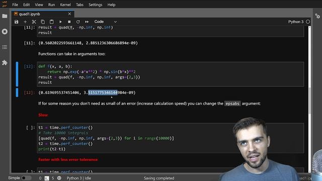
Task: Run the selected cell play button
Action: (60, 22)
